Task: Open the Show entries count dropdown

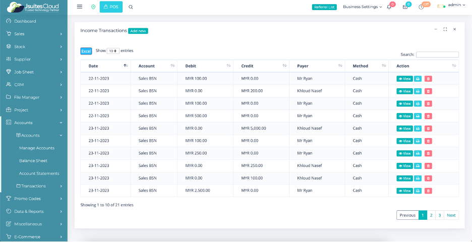Action: (x=113, y=51)
